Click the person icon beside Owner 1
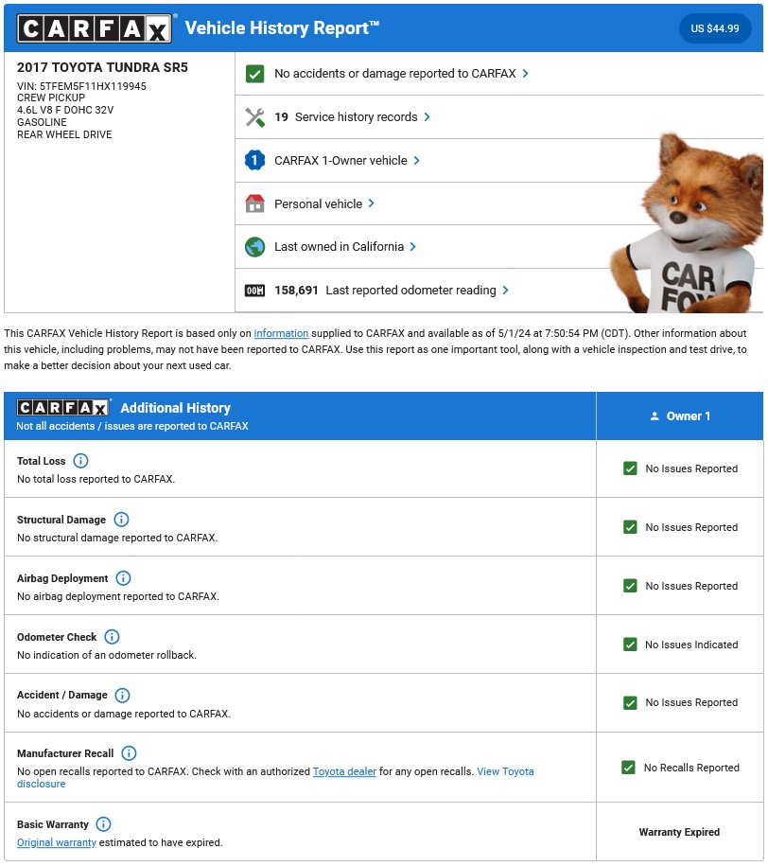The width and height of the screenshot is (768, 866). point(655,416)
